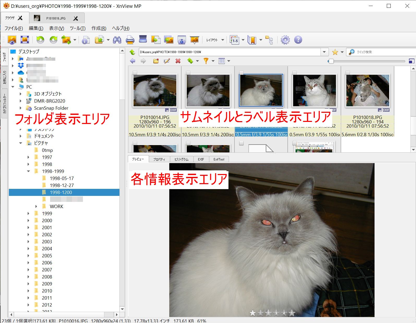The height and width of the screenshot is (323, 416).
Task: Click the camera capture screenshot icon
Action: (x=182, y=40)
